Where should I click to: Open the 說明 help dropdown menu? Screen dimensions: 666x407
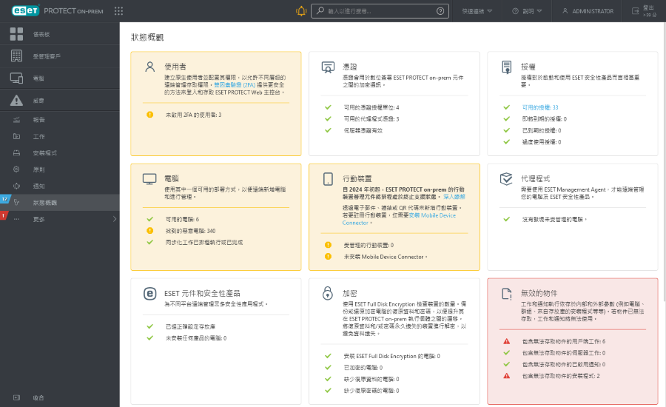[x=527, y=11]
